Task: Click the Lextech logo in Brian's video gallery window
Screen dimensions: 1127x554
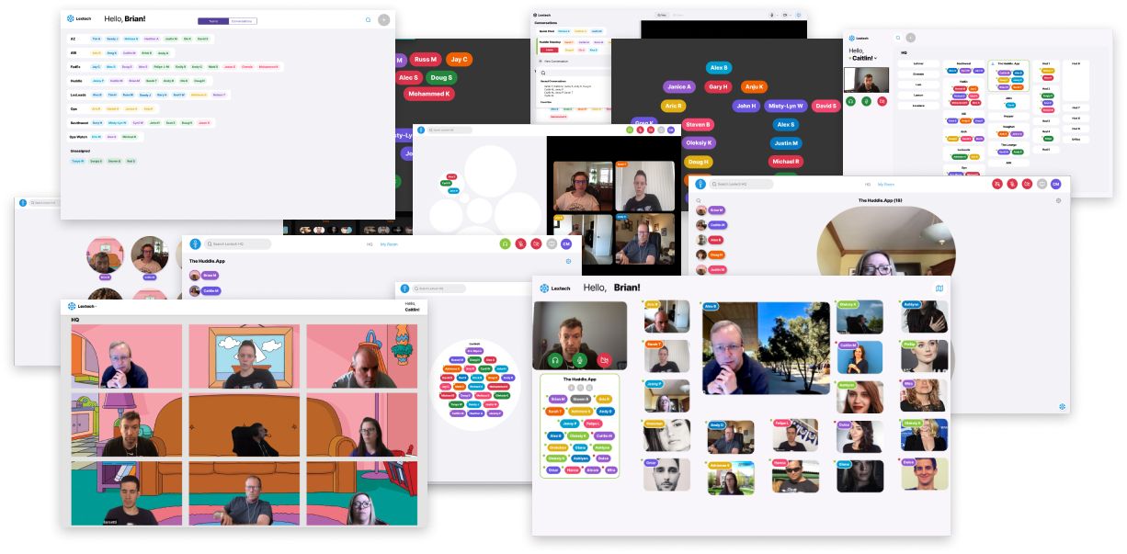Action: 554,288
